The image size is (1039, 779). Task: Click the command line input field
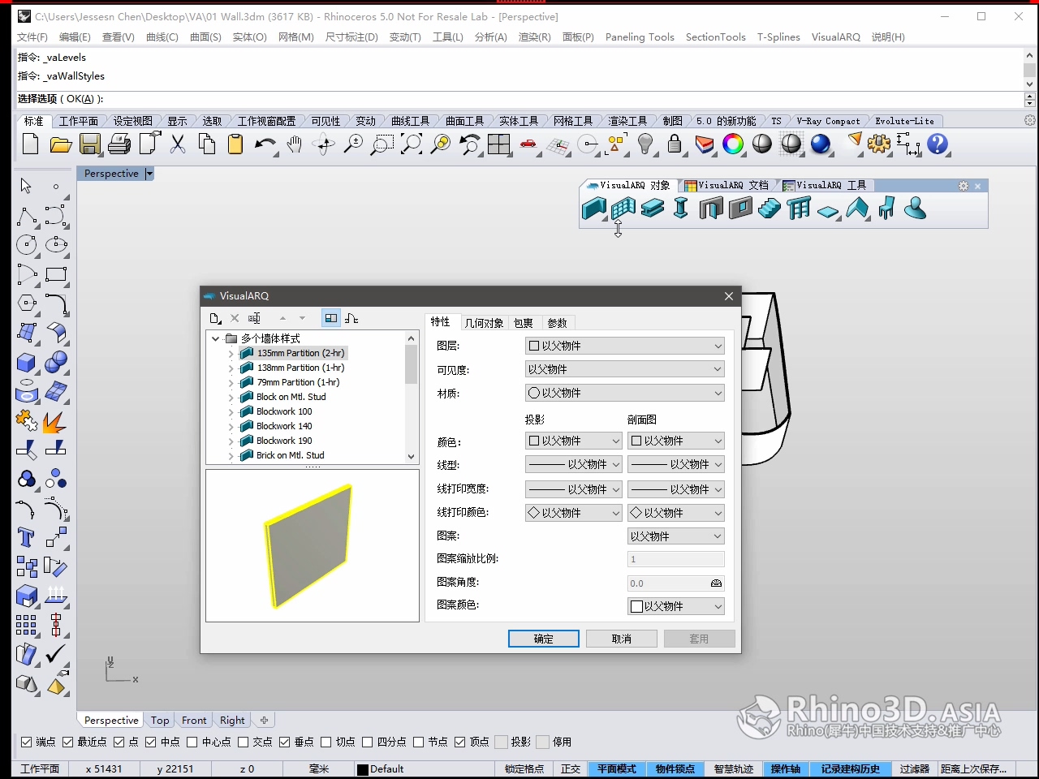tap(519, 99)
